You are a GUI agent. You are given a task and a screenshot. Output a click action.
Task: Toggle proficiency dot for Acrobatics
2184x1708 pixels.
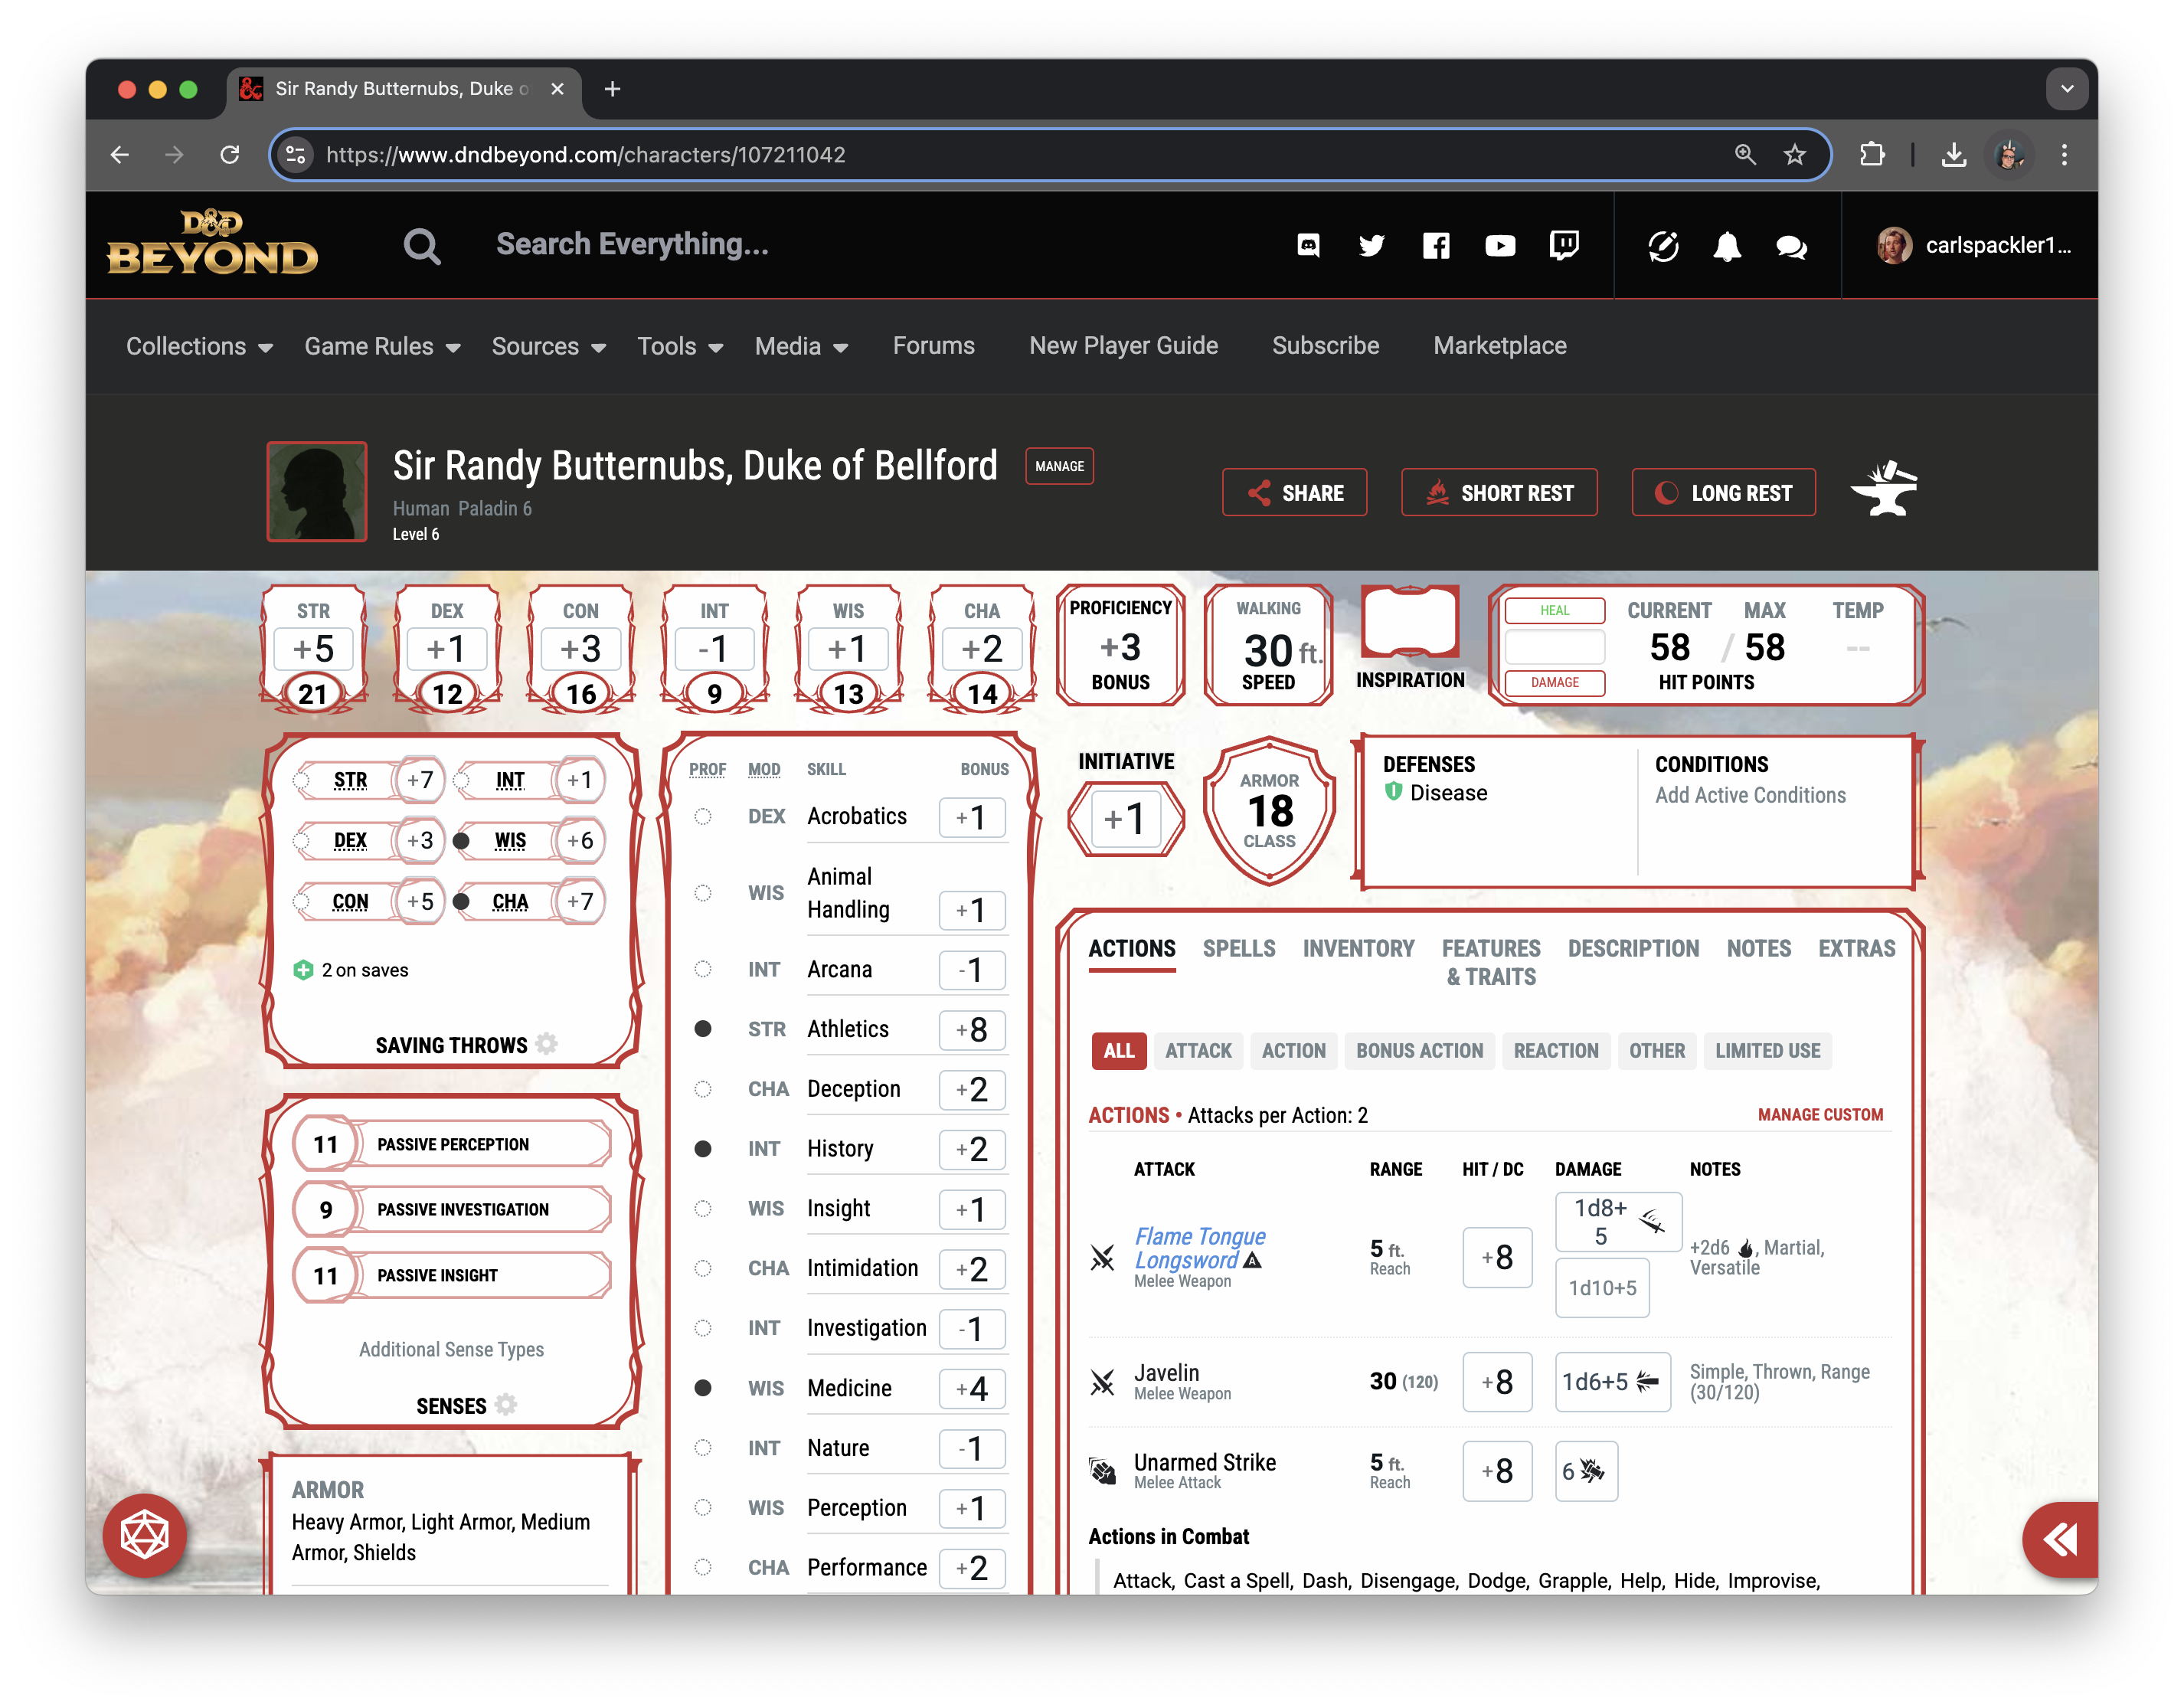703,817
